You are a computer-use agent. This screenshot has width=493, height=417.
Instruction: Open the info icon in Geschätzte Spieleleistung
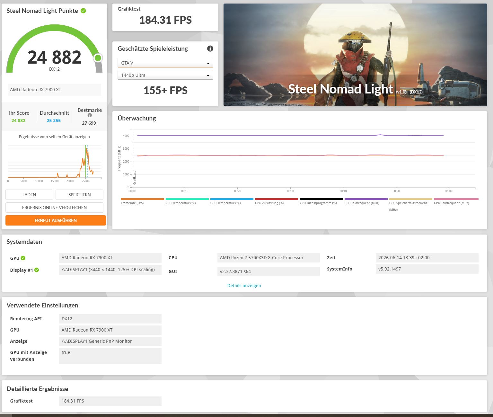(210, 49)
